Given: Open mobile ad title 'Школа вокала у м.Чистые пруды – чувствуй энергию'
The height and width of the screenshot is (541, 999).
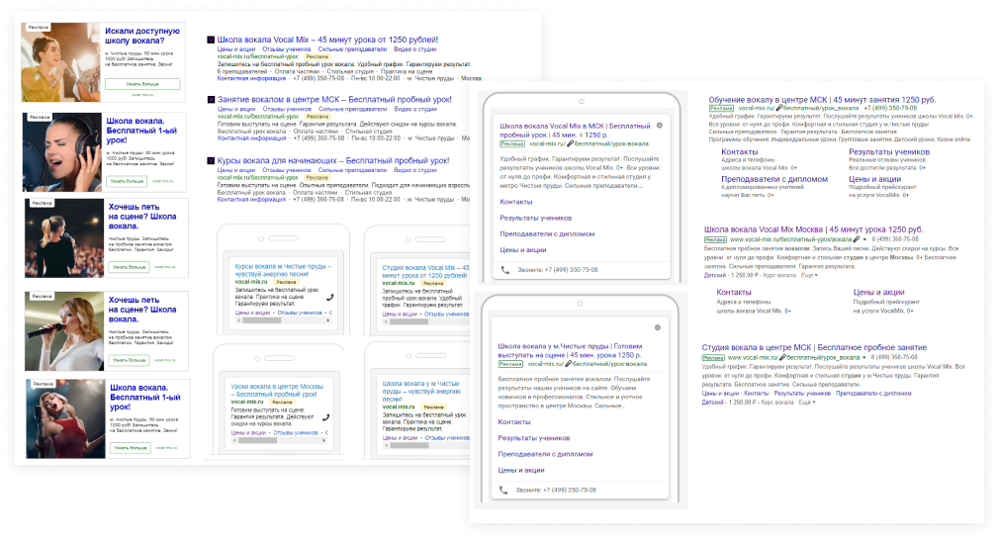Looking at the screenshot, I should point(421,392).
